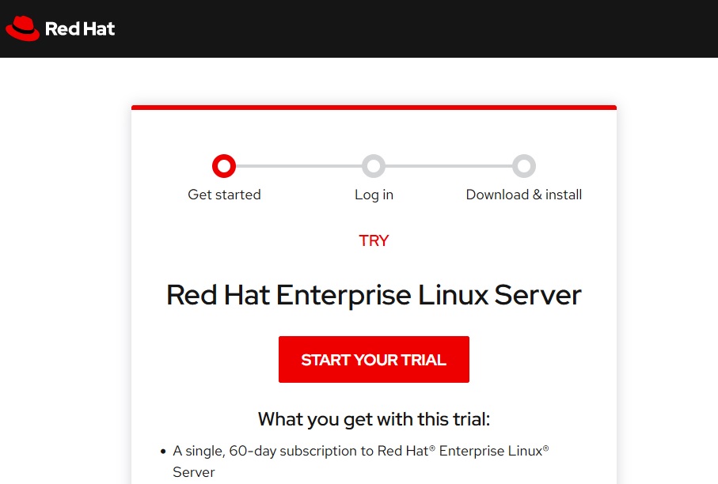Select the Log in step circle

click(x=374, y=166)
